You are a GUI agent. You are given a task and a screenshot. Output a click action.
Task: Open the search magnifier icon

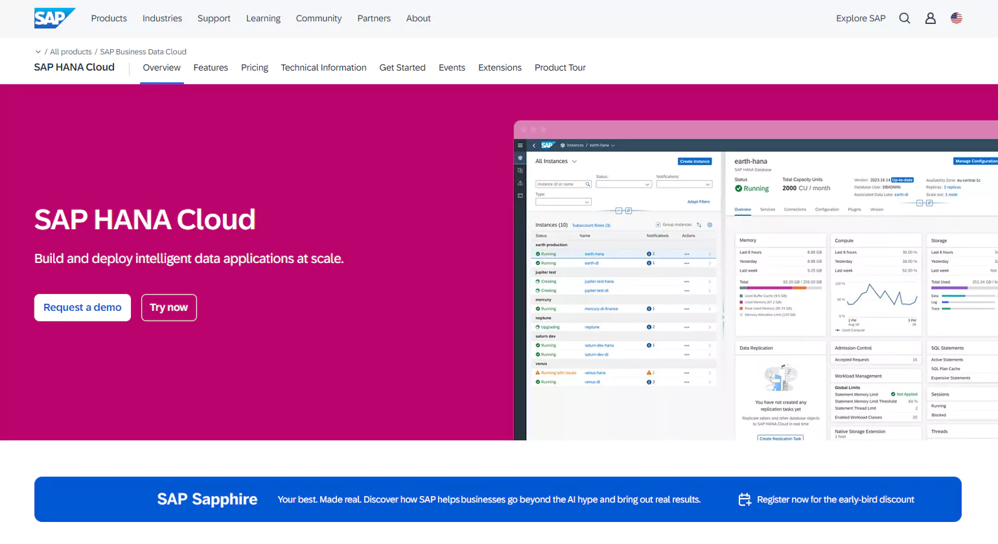905,18
